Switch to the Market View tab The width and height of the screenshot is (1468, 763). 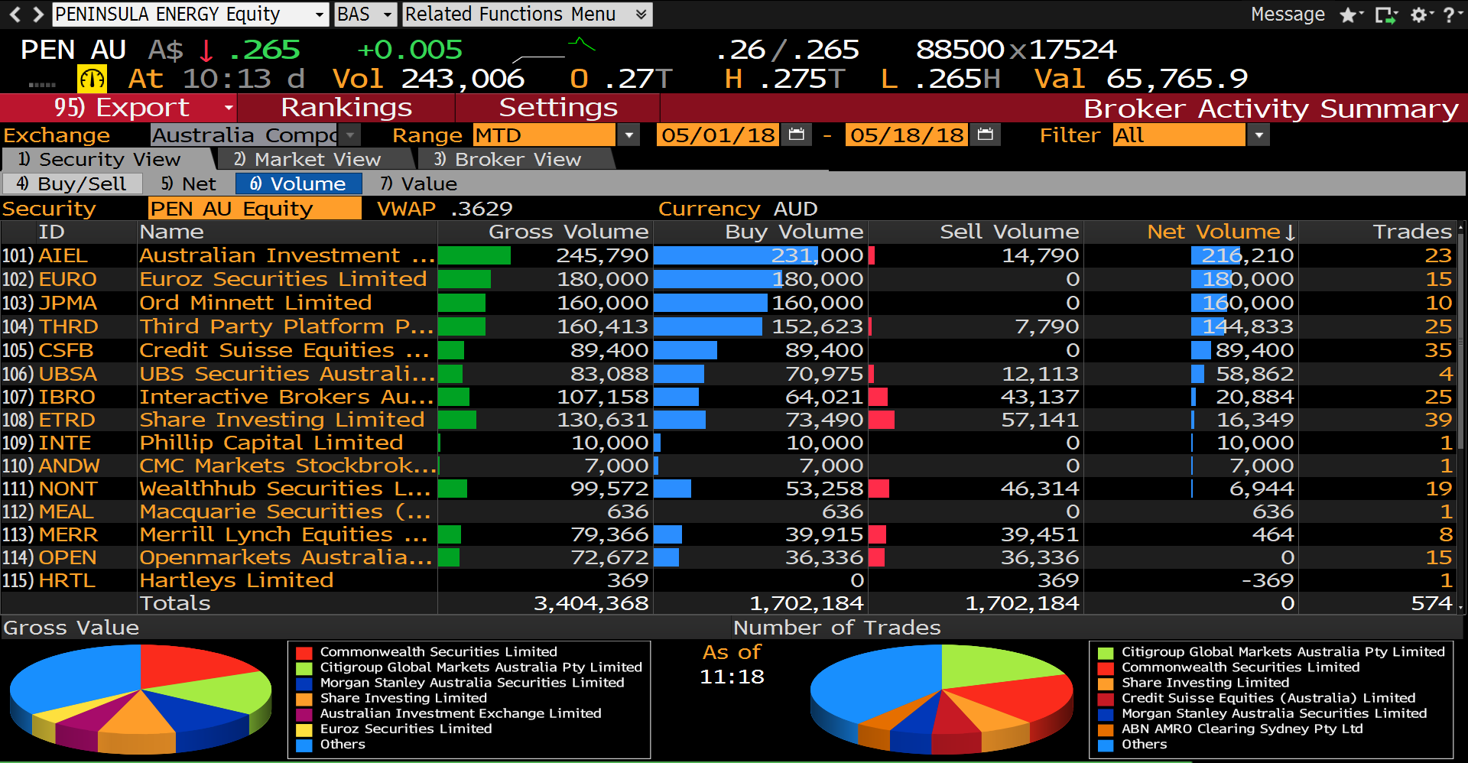coord(316,159)
